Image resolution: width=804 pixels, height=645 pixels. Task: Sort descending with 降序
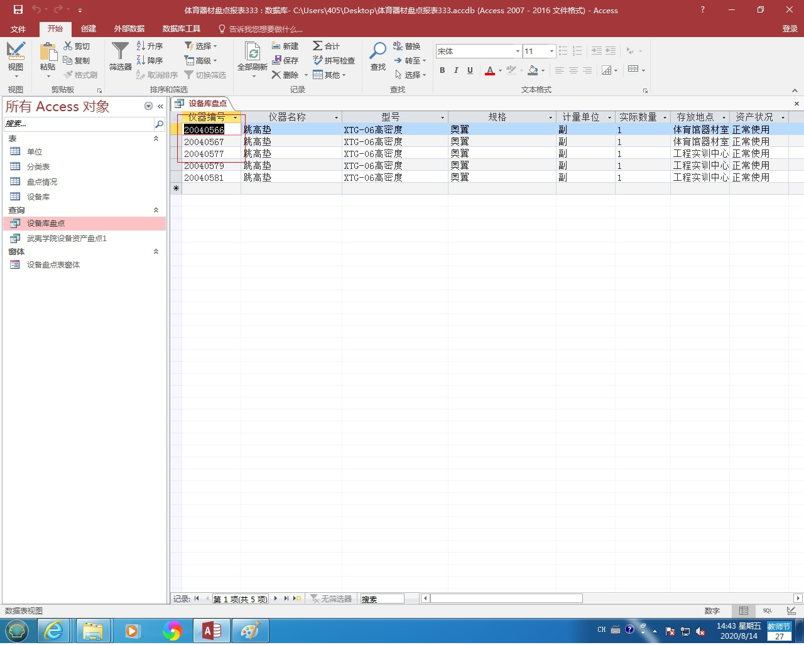point(150,61)
